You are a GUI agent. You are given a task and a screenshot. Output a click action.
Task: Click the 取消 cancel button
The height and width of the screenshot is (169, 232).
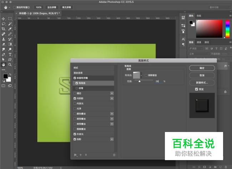202,75
